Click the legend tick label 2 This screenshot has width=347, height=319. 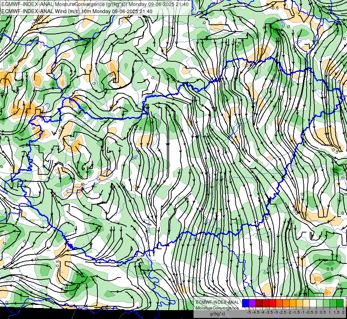[343, 312]
